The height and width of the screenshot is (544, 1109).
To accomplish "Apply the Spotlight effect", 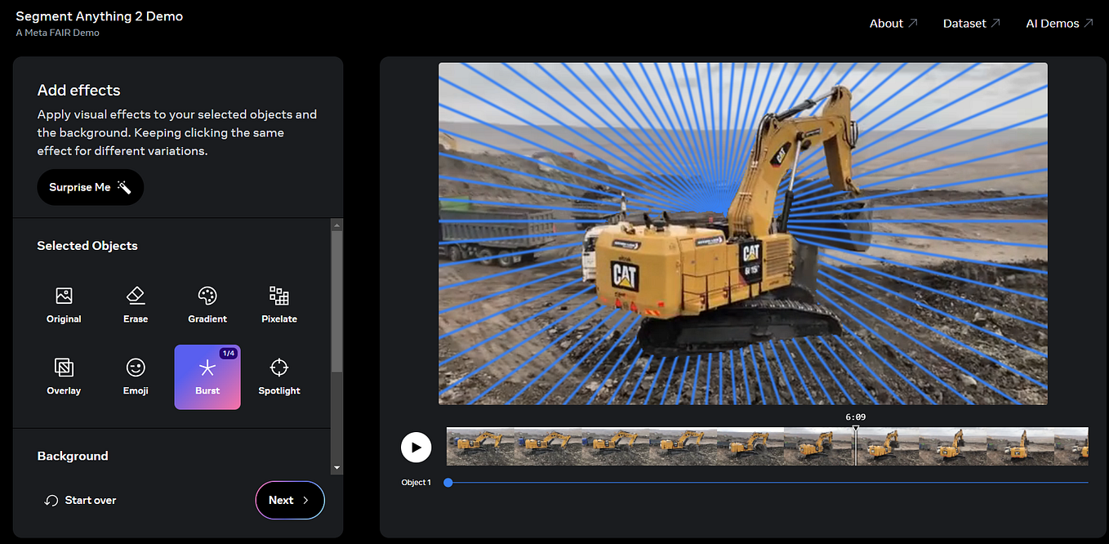I will click(279, 375).
